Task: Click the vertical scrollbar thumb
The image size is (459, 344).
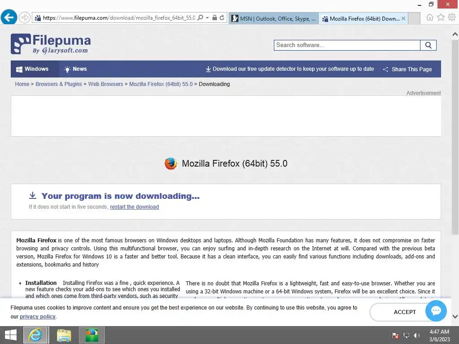Action: click(x=455, y=137)
